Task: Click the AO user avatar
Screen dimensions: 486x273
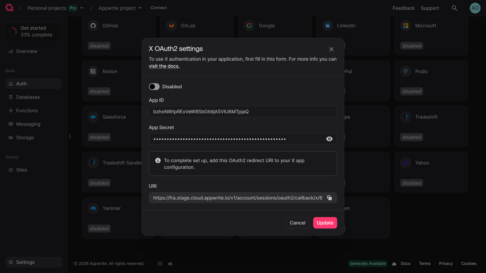Action: (x=475, y=8)
